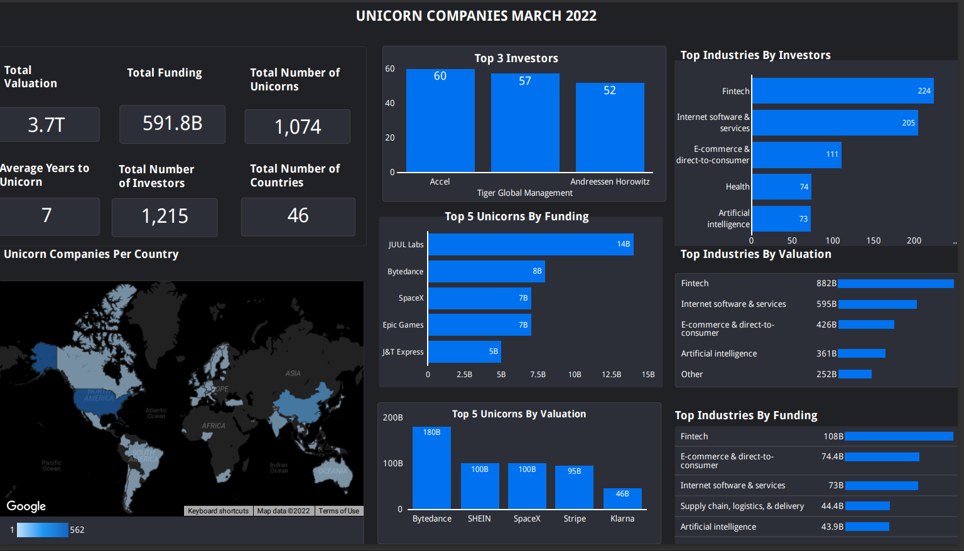The image size is (964, 551).
Task: Click the E-commerce & direct-to-consumer 111 bar
Action: point(797,155)
